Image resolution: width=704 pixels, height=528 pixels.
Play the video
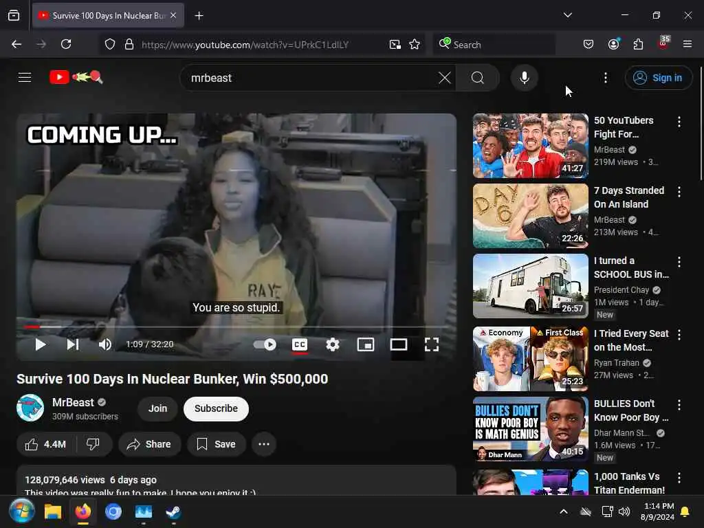[x=41, y=344]
